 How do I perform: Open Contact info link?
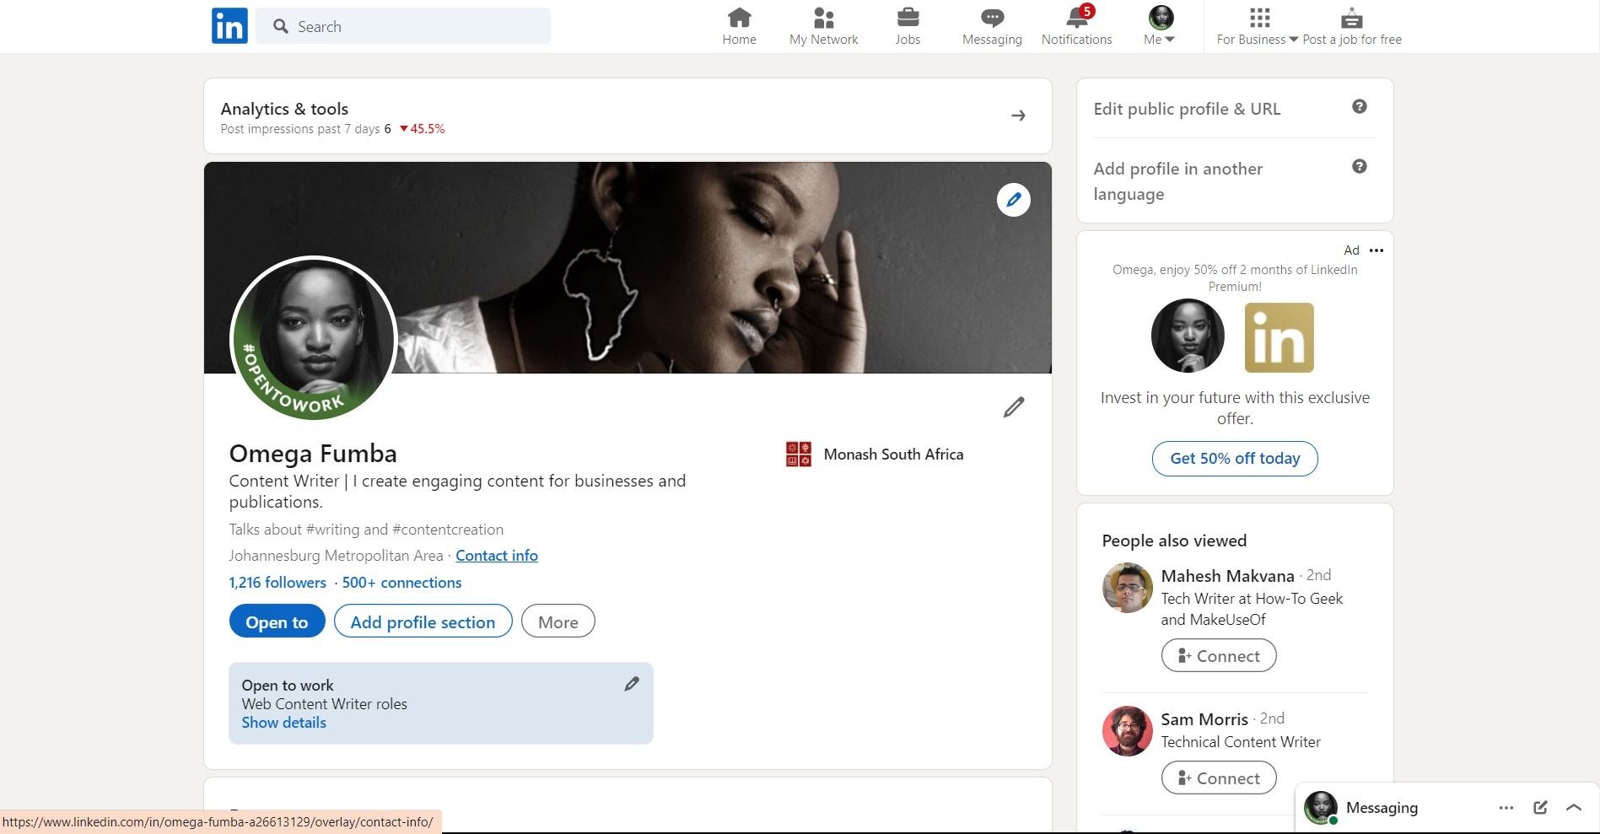pyautogui.click(x=496, y=555)
